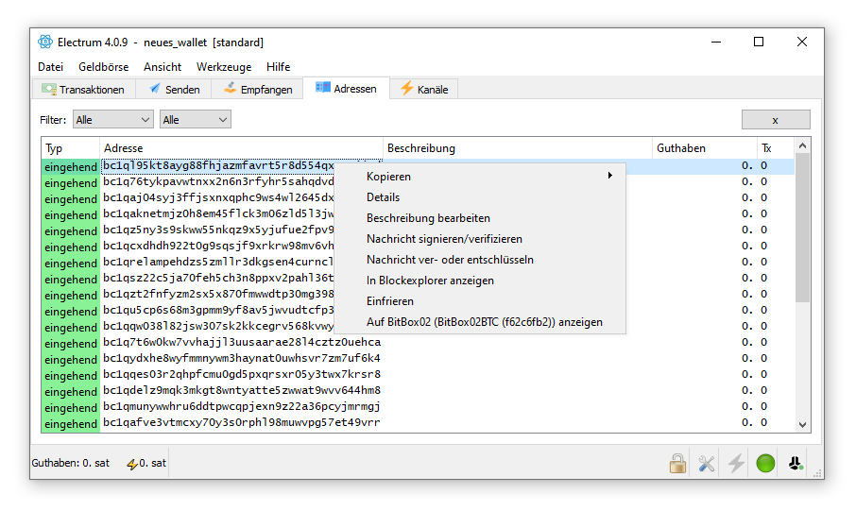Click the Tx count 0 of bc1qmunywwhru row

point(763,406)
